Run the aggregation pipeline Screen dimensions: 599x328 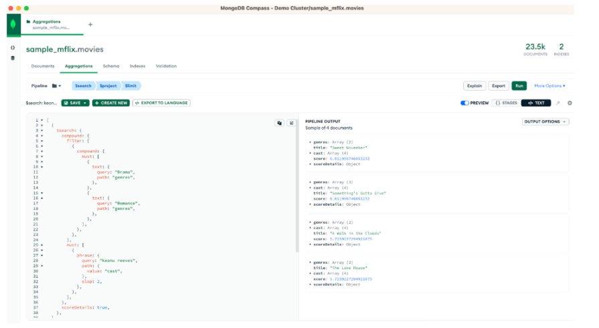click(x=519, y=86)
